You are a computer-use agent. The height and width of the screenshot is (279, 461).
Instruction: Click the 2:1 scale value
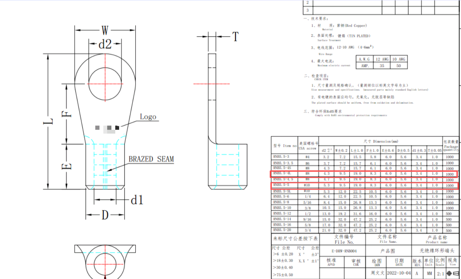(x=440, y=273)
